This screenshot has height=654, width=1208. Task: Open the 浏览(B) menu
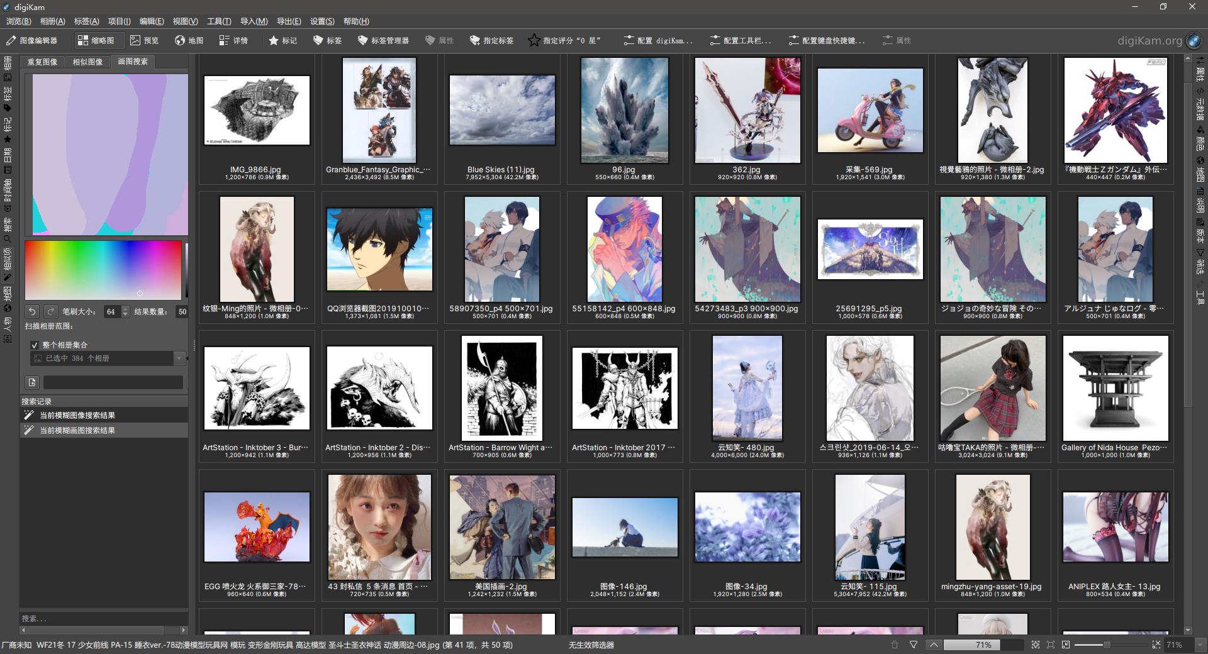[19, 21]
